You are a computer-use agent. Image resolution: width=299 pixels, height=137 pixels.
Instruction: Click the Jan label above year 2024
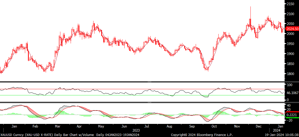click(280, 126)
